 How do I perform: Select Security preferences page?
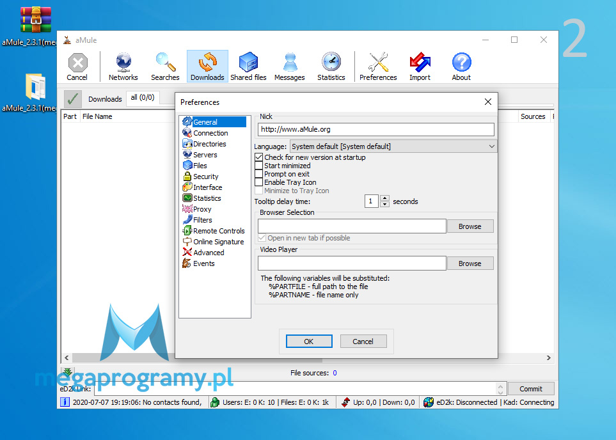point(200,177)
